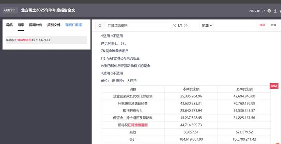Click the line (1). 与经营活动有关的现金
Viewport: 281px width, 144px height.
pyautogui.click(x=120, y=58)
